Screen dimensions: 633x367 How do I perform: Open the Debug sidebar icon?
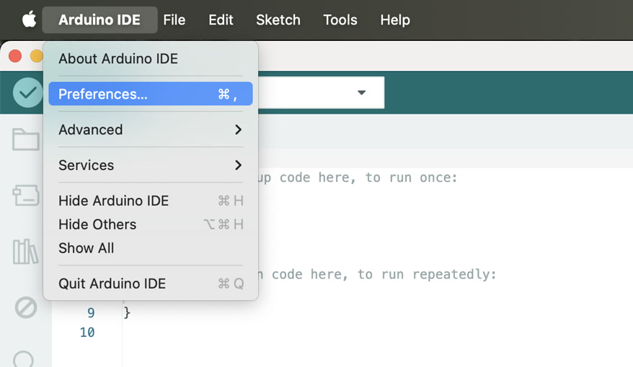click(x=25, y=307)
